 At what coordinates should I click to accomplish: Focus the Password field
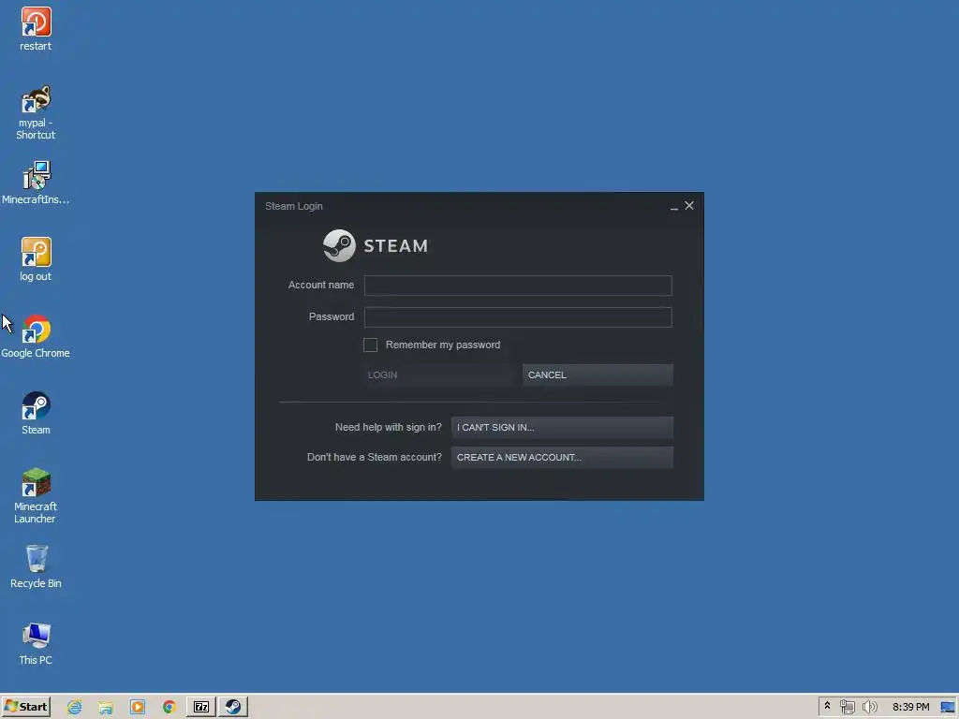point(517,317)
